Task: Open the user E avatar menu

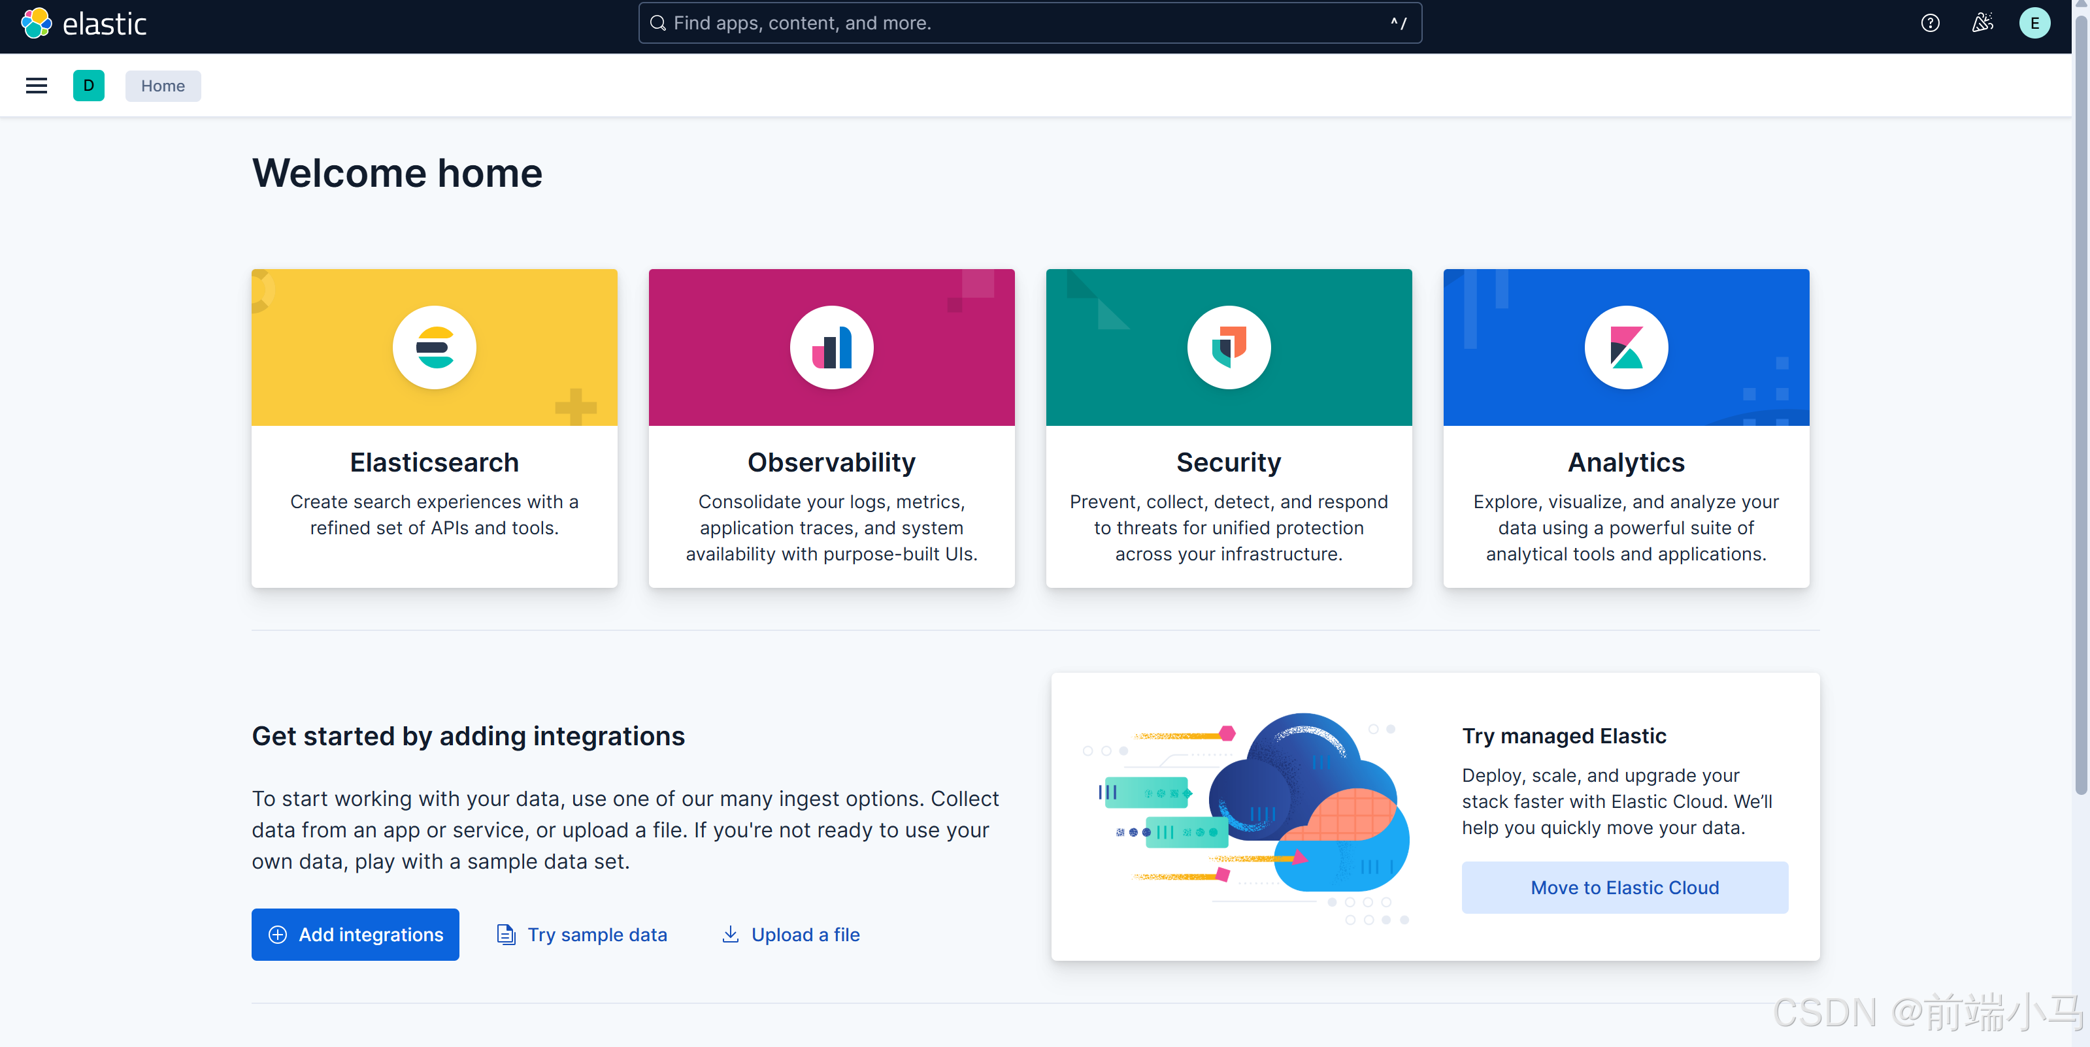Action: click(2034, 24)
